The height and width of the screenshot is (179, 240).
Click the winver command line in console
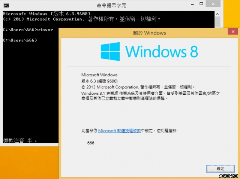pyautogui.click(x=28, y=30)
